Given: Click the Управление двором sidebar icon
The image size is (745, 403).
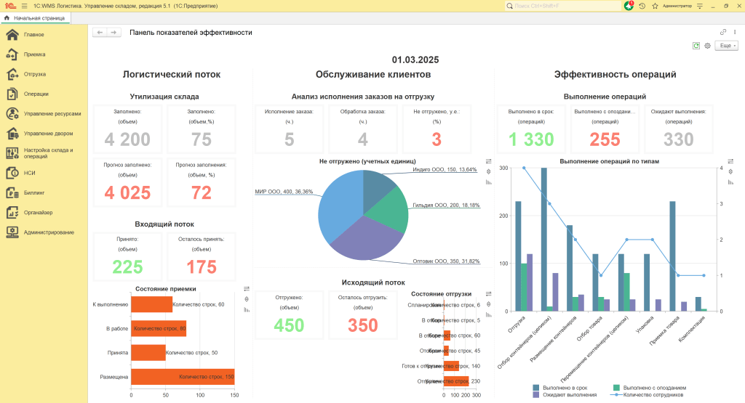Looking at the screenshot, I should [12, 134].
